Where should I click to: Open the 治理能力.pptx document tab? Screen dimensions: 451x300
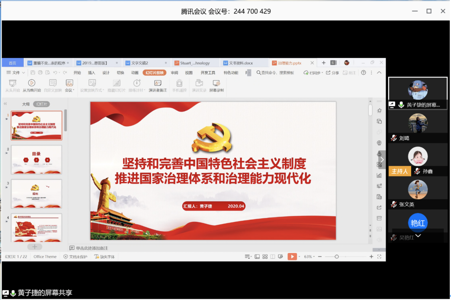coord(289,63)
